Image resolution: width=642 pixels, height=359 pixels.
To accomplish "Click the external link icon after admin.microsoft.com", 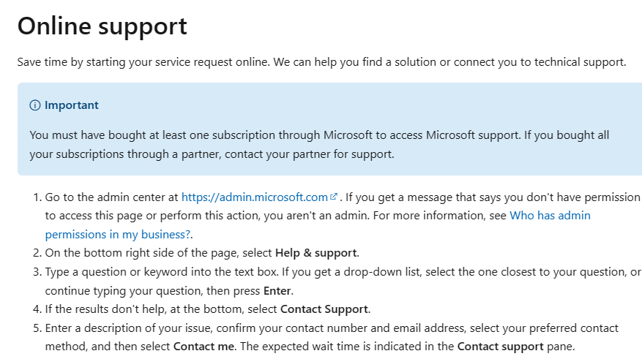I will point(334,197).
